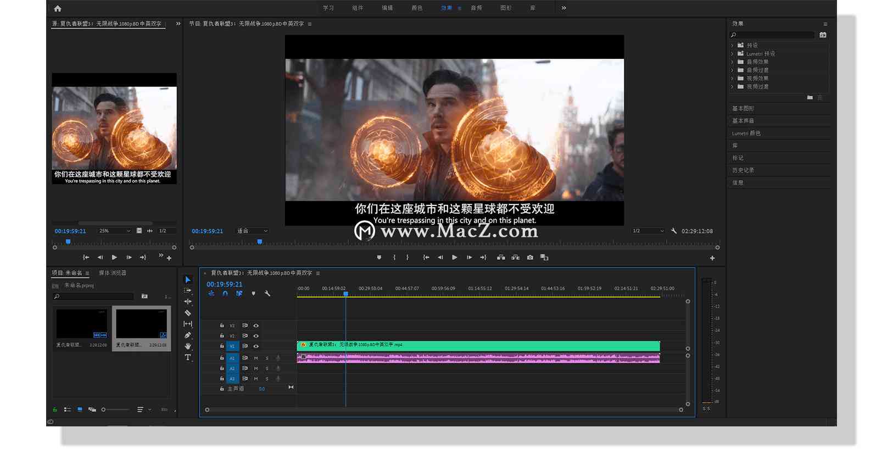Mute audio track A1

pyautogui.click(x=256, y=358)
